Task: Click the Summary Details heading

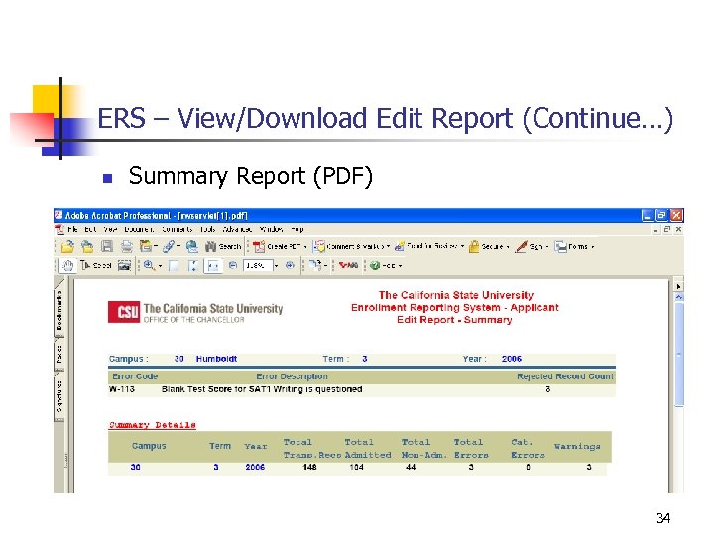Action: (x=153, y=425)
